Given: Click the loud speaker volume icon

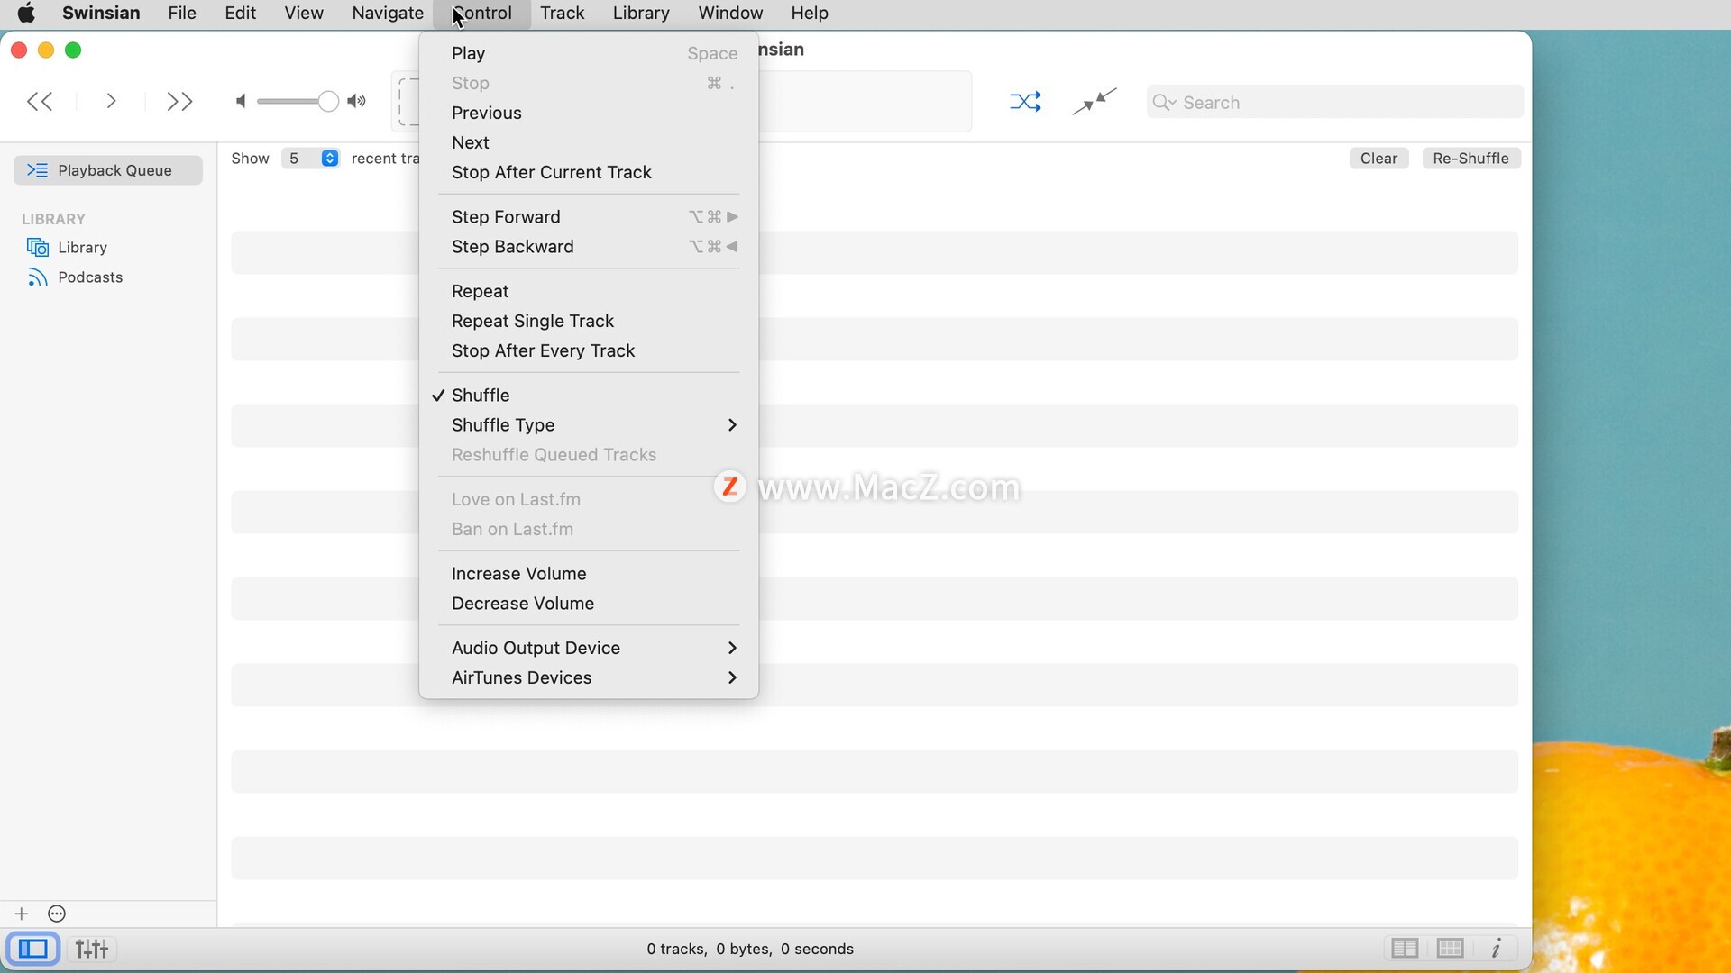Looking at the screenshot, I should click(357, 101).
